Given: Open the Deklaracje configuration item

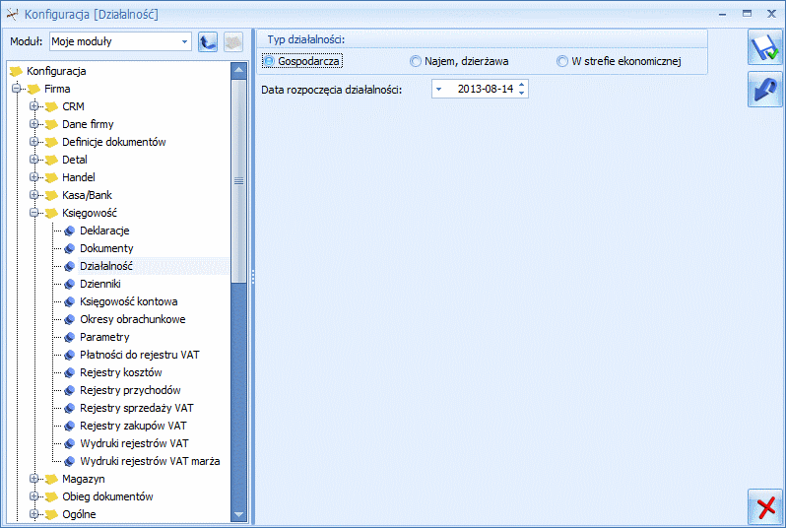Looking at the screenshot, I should click(x=104, y=231).
